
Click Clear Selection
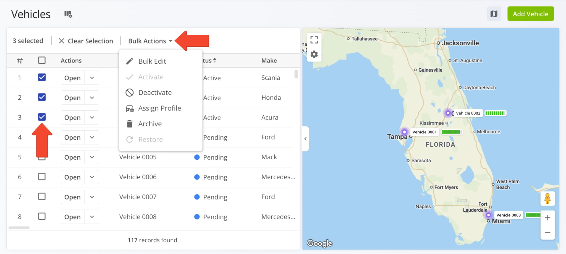pos(86,41)
